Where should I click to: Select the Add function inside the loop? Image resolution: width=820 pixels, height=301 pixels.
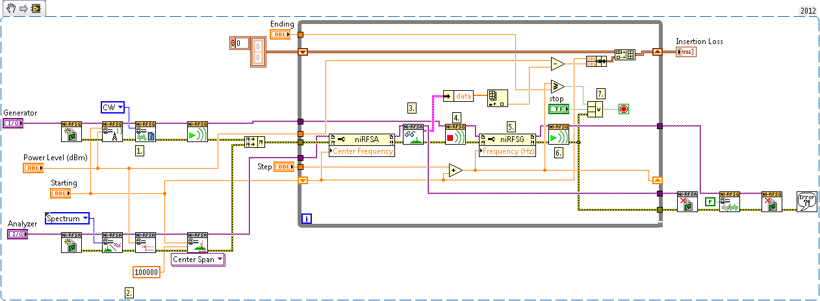pyautogui.click(x=455, y=171)
